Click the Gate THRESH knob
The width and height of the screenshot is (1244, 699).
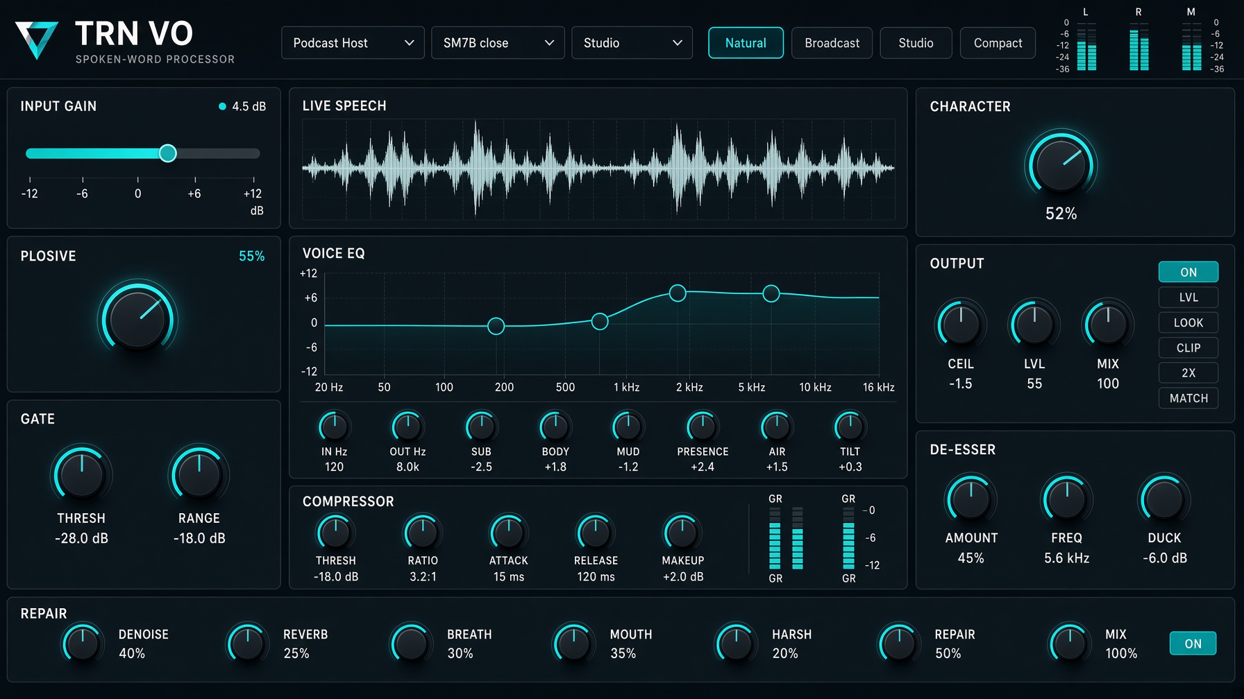click(81, 474)
